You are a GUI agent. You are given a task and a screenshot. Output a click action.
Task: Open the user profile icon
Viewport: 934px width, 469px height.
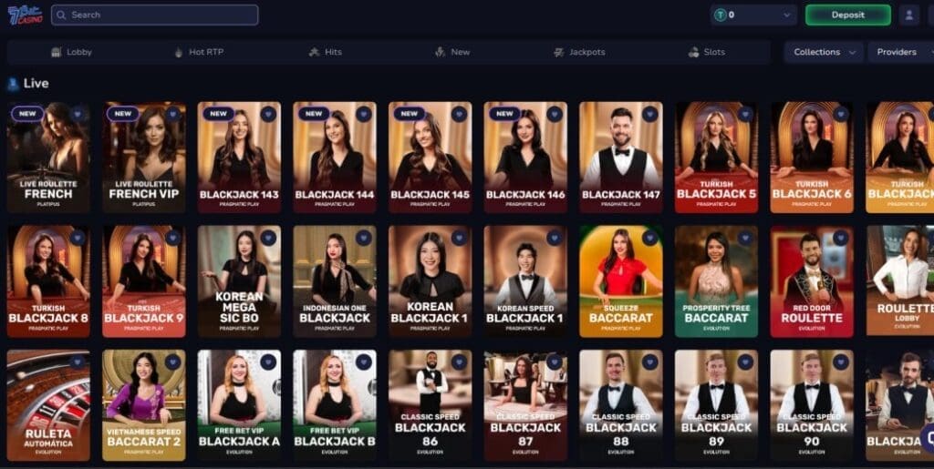click(x=909, y=15)
